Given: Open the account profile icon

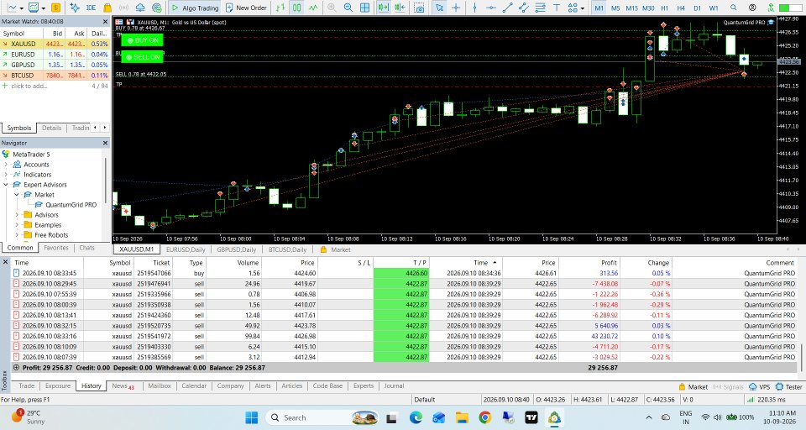Looking at the screenshot, I should point(752,8).
